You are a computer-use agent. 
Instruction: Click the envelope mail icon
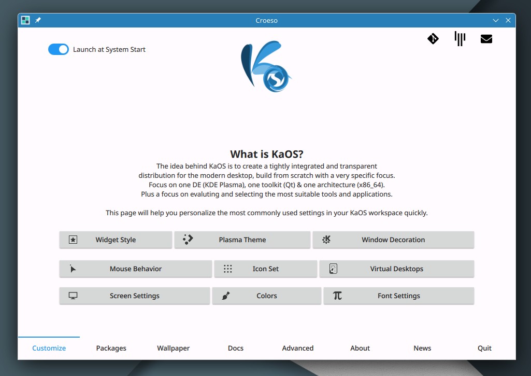pyautogui.click(x=486, y=39)
